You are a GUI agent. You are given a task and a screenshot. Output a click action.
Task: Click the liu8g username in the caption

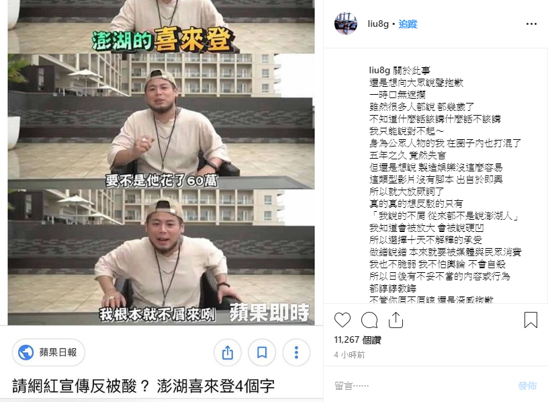click(379, 71)
